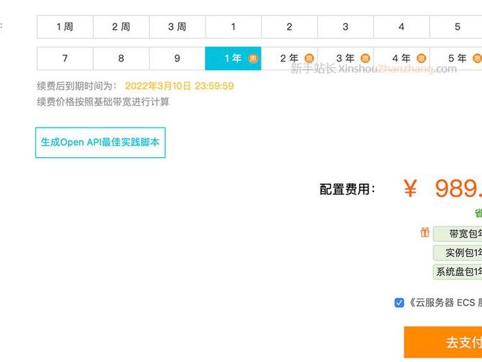The height and width of the screenshot is (362, 482).
Task: Click 生成Open API最佳实践脚本 button
Action: (x=101, y=143)
